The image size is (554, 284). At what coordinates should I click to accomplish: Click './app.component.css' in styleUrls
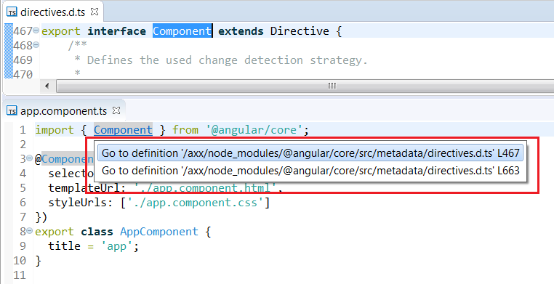pos(196,203)
